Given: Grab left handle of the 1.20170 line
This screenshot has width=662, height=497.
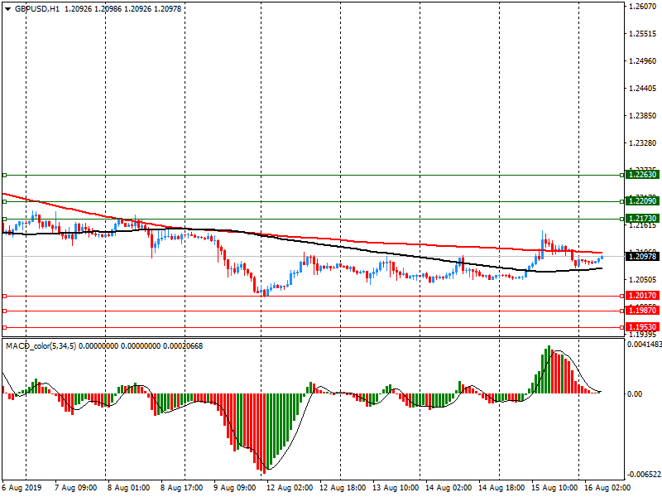Looking at the screenshot, I should tap(5, 296).
